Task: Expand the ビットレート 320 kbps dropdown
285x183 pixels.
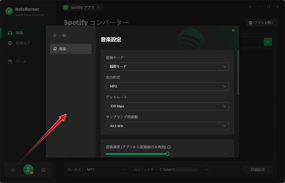Action: coord(167,106)
